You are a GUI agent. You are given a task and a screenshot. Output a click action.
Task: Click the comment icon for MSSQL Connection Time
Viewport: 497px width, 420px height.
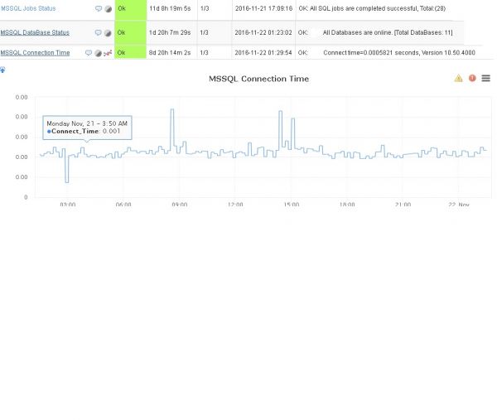pyautogui.click(x=89, y=53)
